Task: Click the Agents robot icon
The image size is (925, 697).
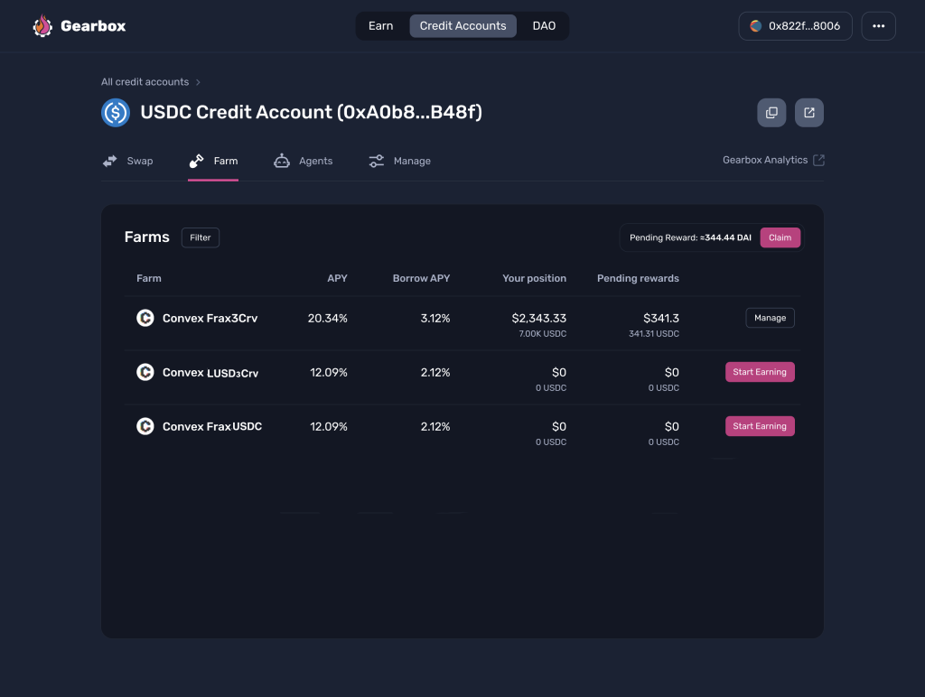Action: tap(282, 161)
